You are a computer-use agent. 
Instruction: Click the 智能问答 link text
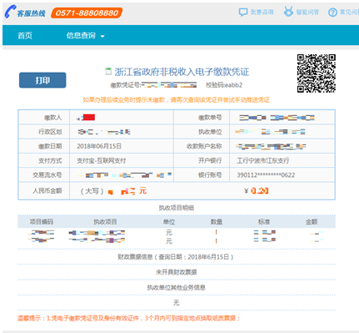307,13
